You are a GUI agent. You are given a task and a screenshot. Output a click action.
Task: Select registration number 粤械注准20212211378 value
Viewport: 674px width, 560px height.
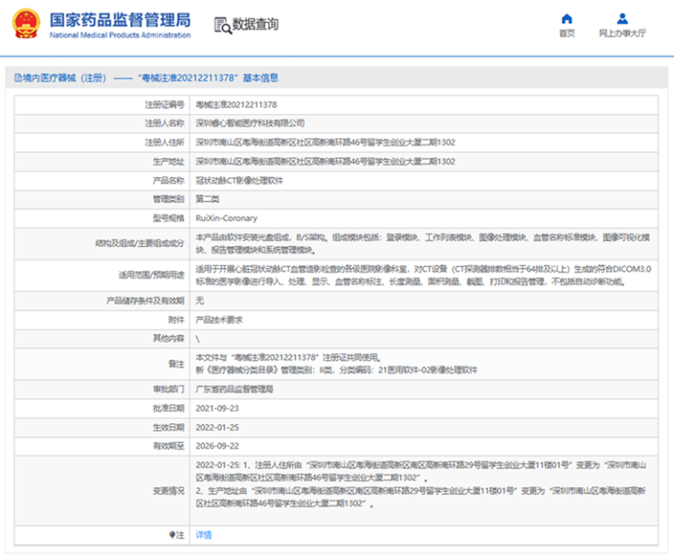(236, 104)
